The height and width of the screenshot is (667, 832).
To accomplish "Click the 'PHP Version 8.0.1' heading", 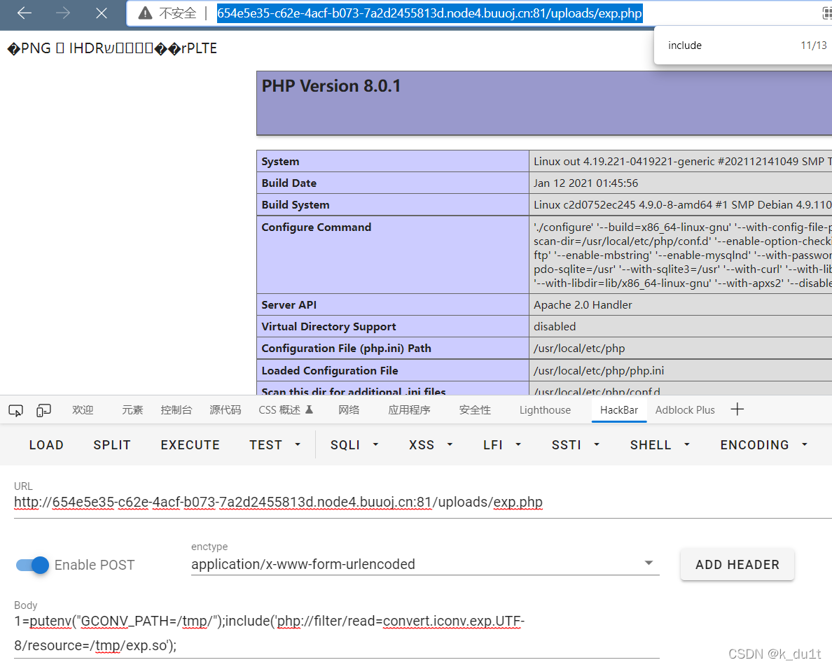I will (331, 86).
